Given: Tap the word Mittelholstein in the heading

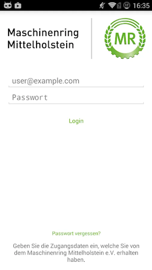Looking at the screenshot, I should pyautogui.click(x=41, y=45).
